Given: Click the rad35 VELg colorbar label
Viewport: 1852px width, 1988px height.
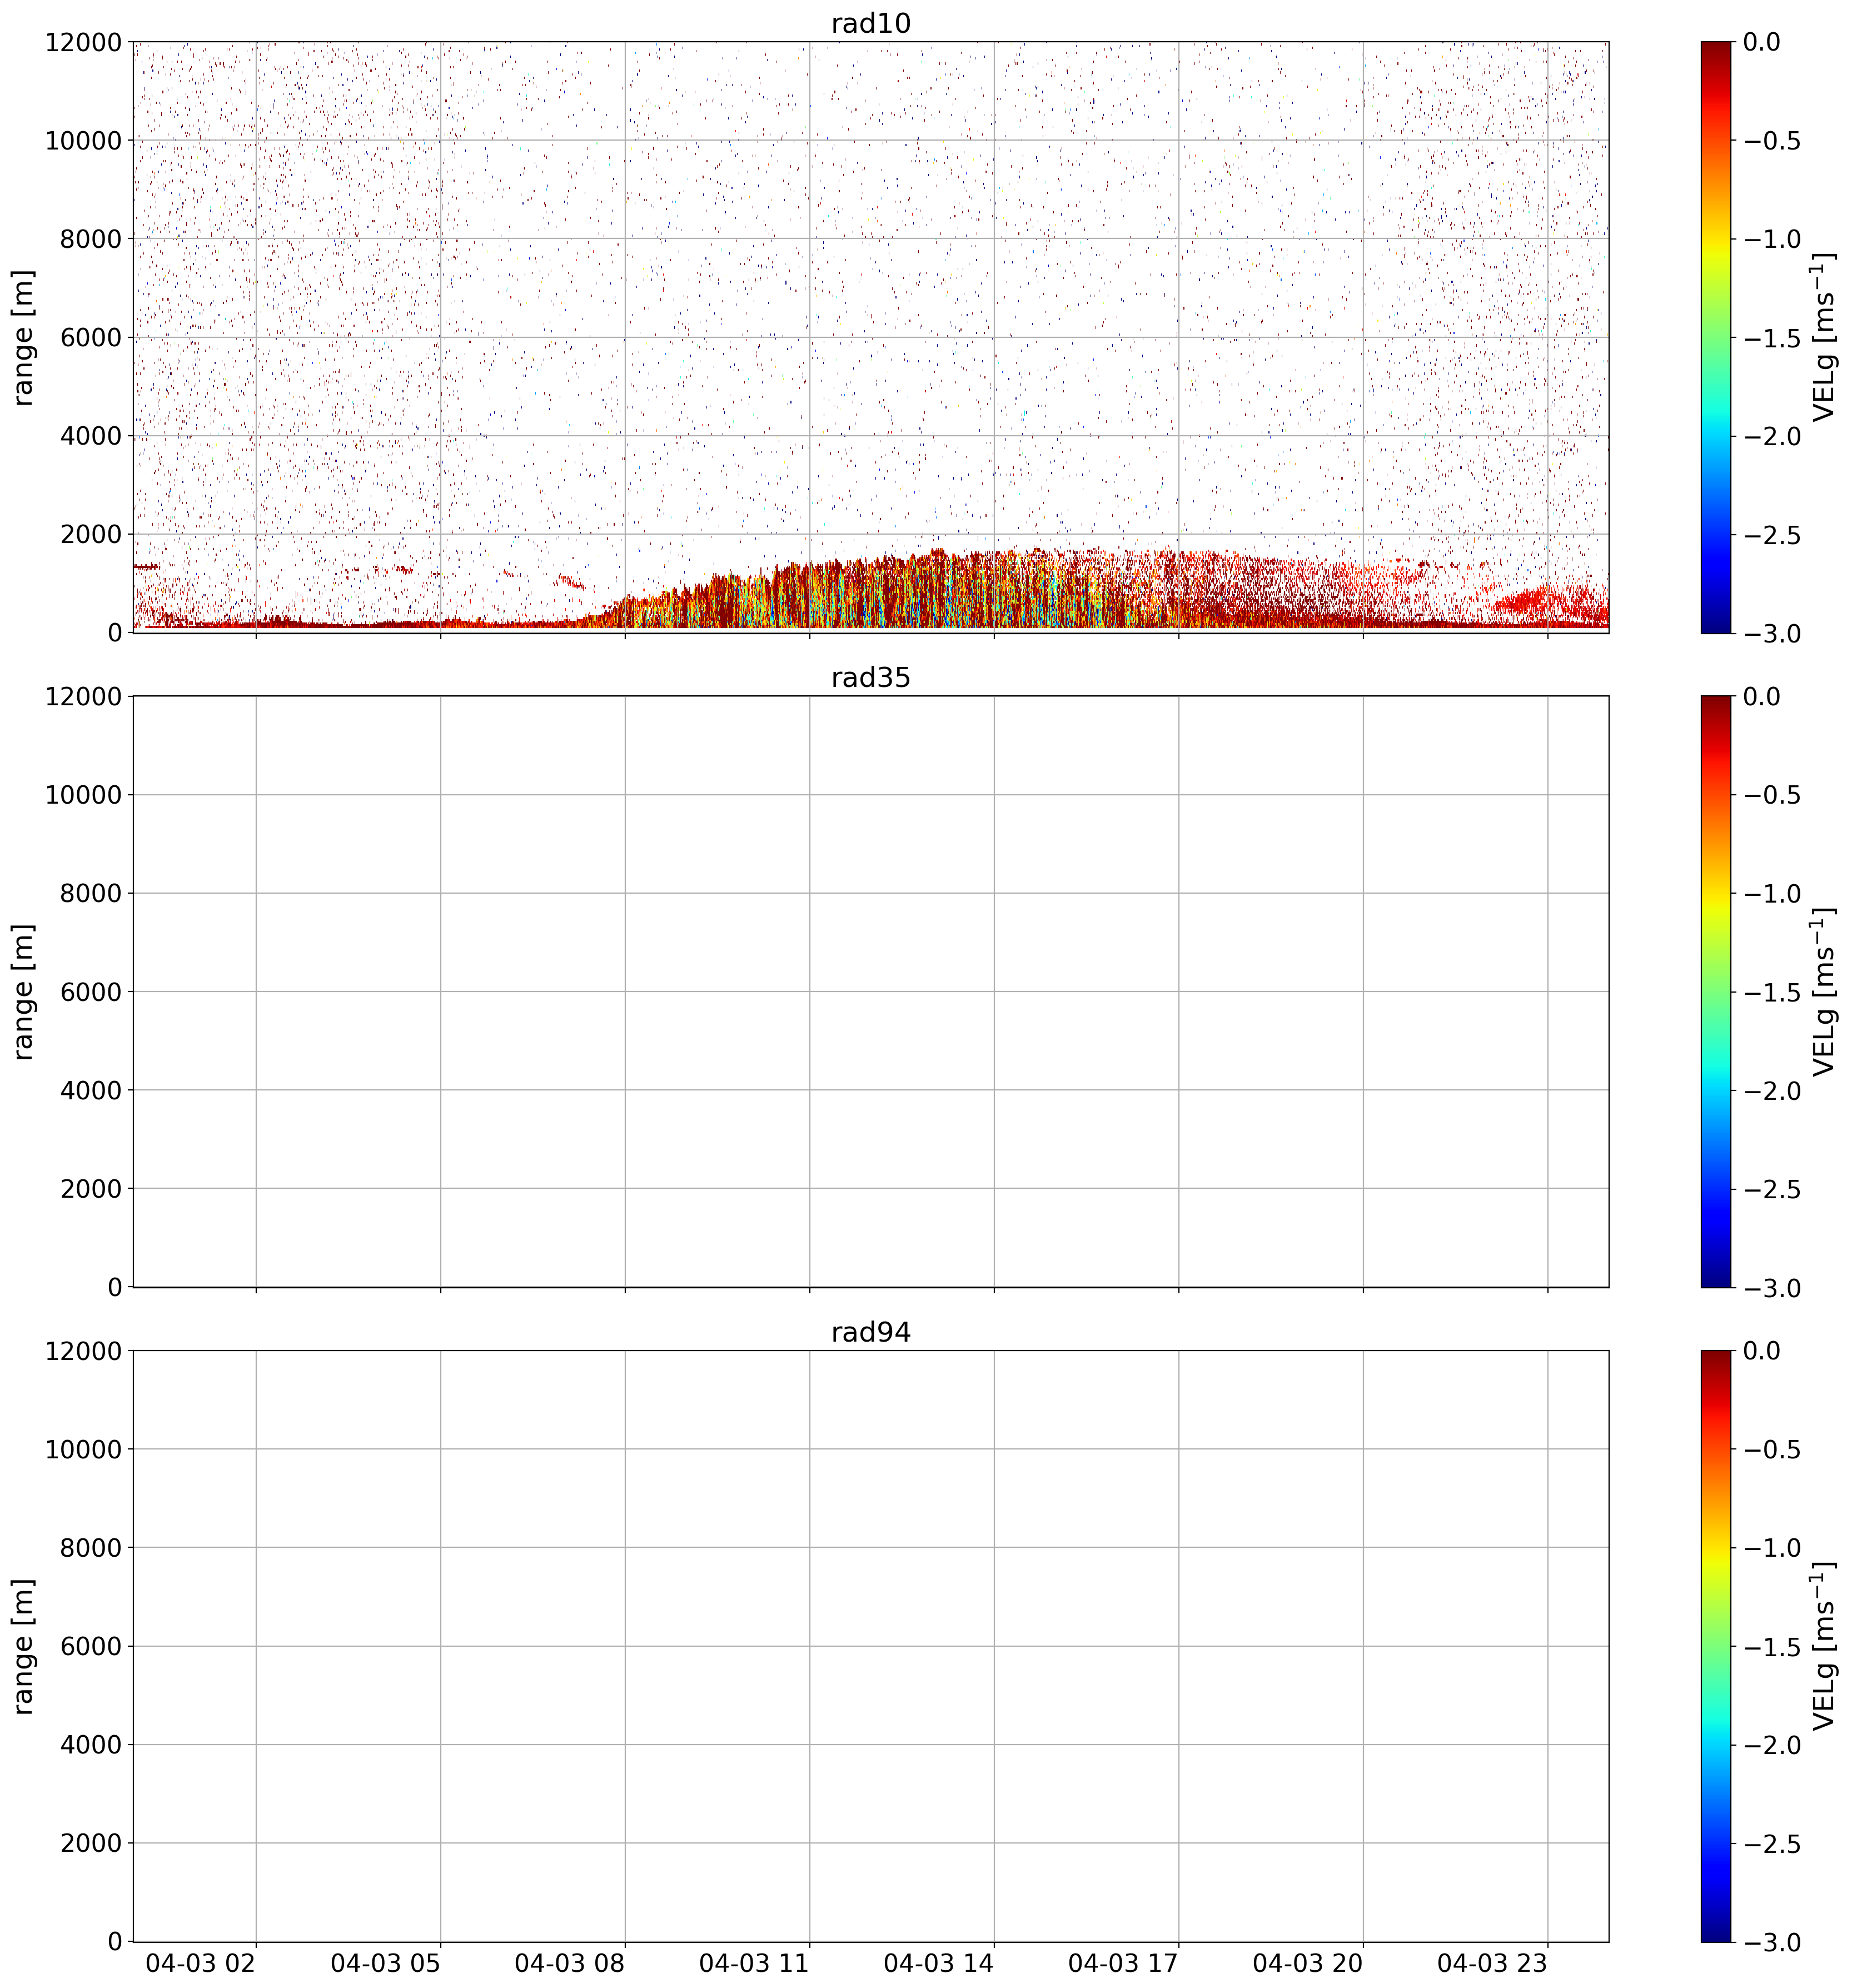Looking at the screenshot, I should click(x=1824, y=992).
